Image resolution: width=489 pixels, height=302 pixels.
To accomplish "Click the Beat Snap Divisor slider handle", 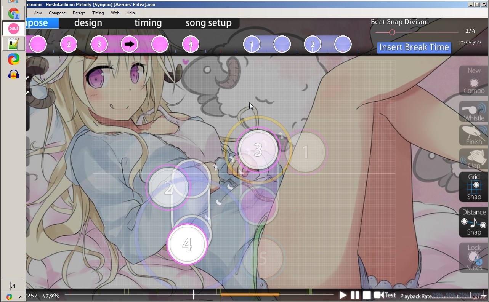I will [392, 32].
